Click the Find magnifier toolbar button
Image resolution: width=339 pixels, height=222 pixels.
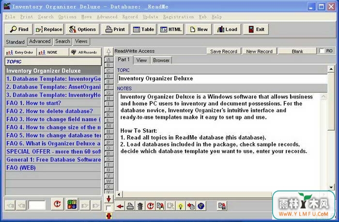(18, 29)
